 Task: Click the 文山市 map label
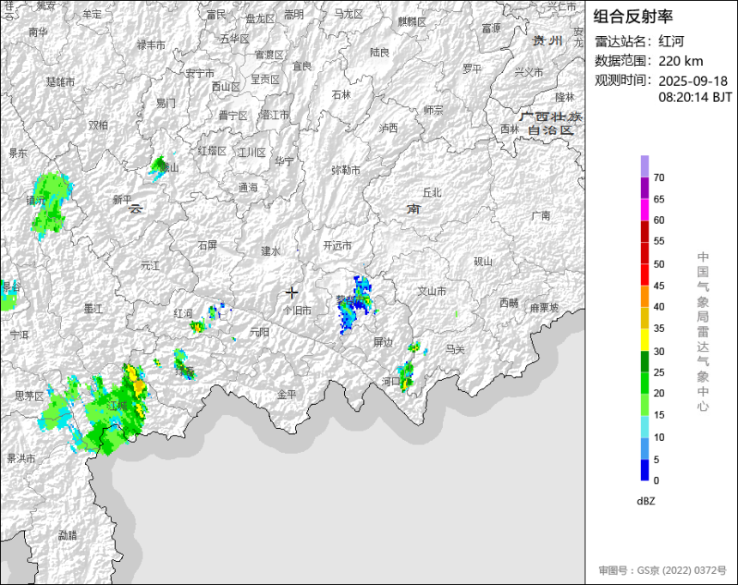pos(432,292)
